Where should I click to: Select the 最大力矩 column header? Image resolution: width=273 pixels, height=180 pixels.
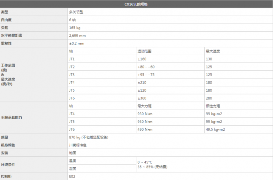[x=145, y=106]
